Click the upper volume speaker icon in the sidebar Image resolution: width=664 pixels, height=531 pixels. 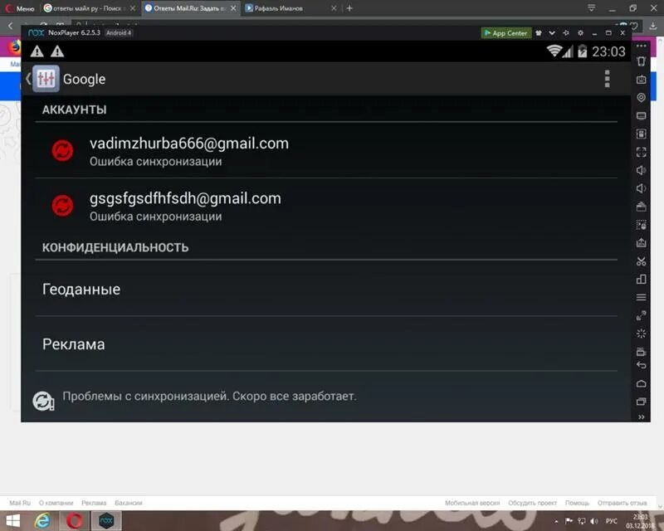click(x=641, y=170)
